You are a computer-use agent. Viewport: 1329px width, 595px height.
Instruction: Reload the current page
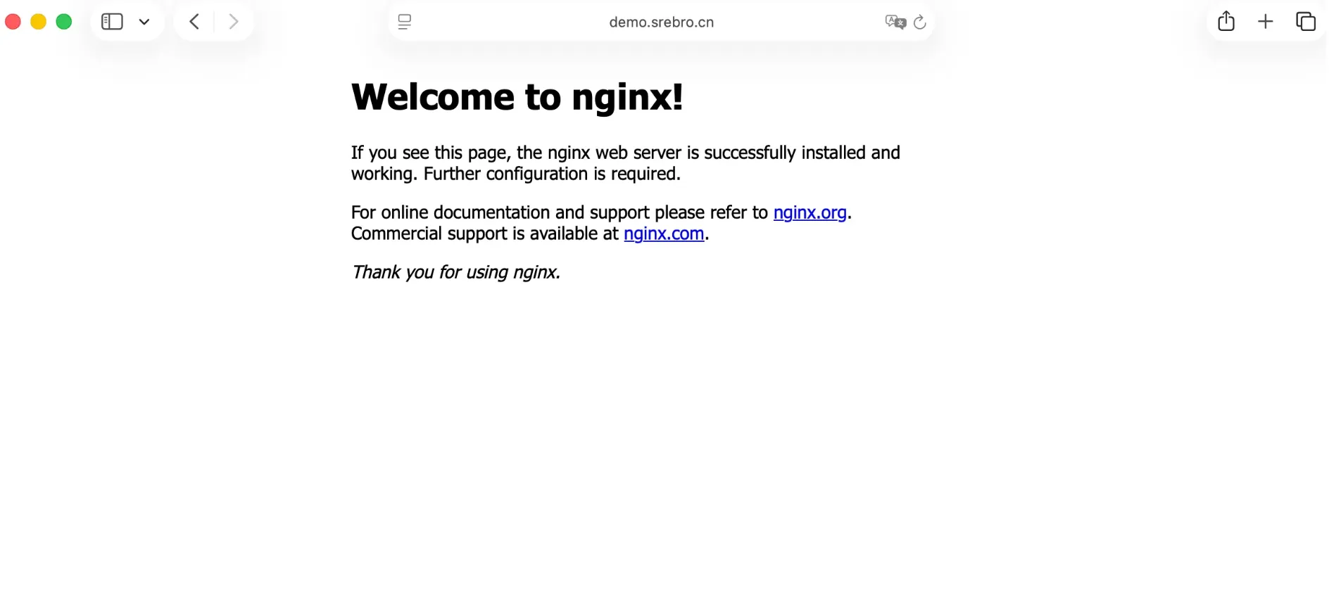pos(919,23)
